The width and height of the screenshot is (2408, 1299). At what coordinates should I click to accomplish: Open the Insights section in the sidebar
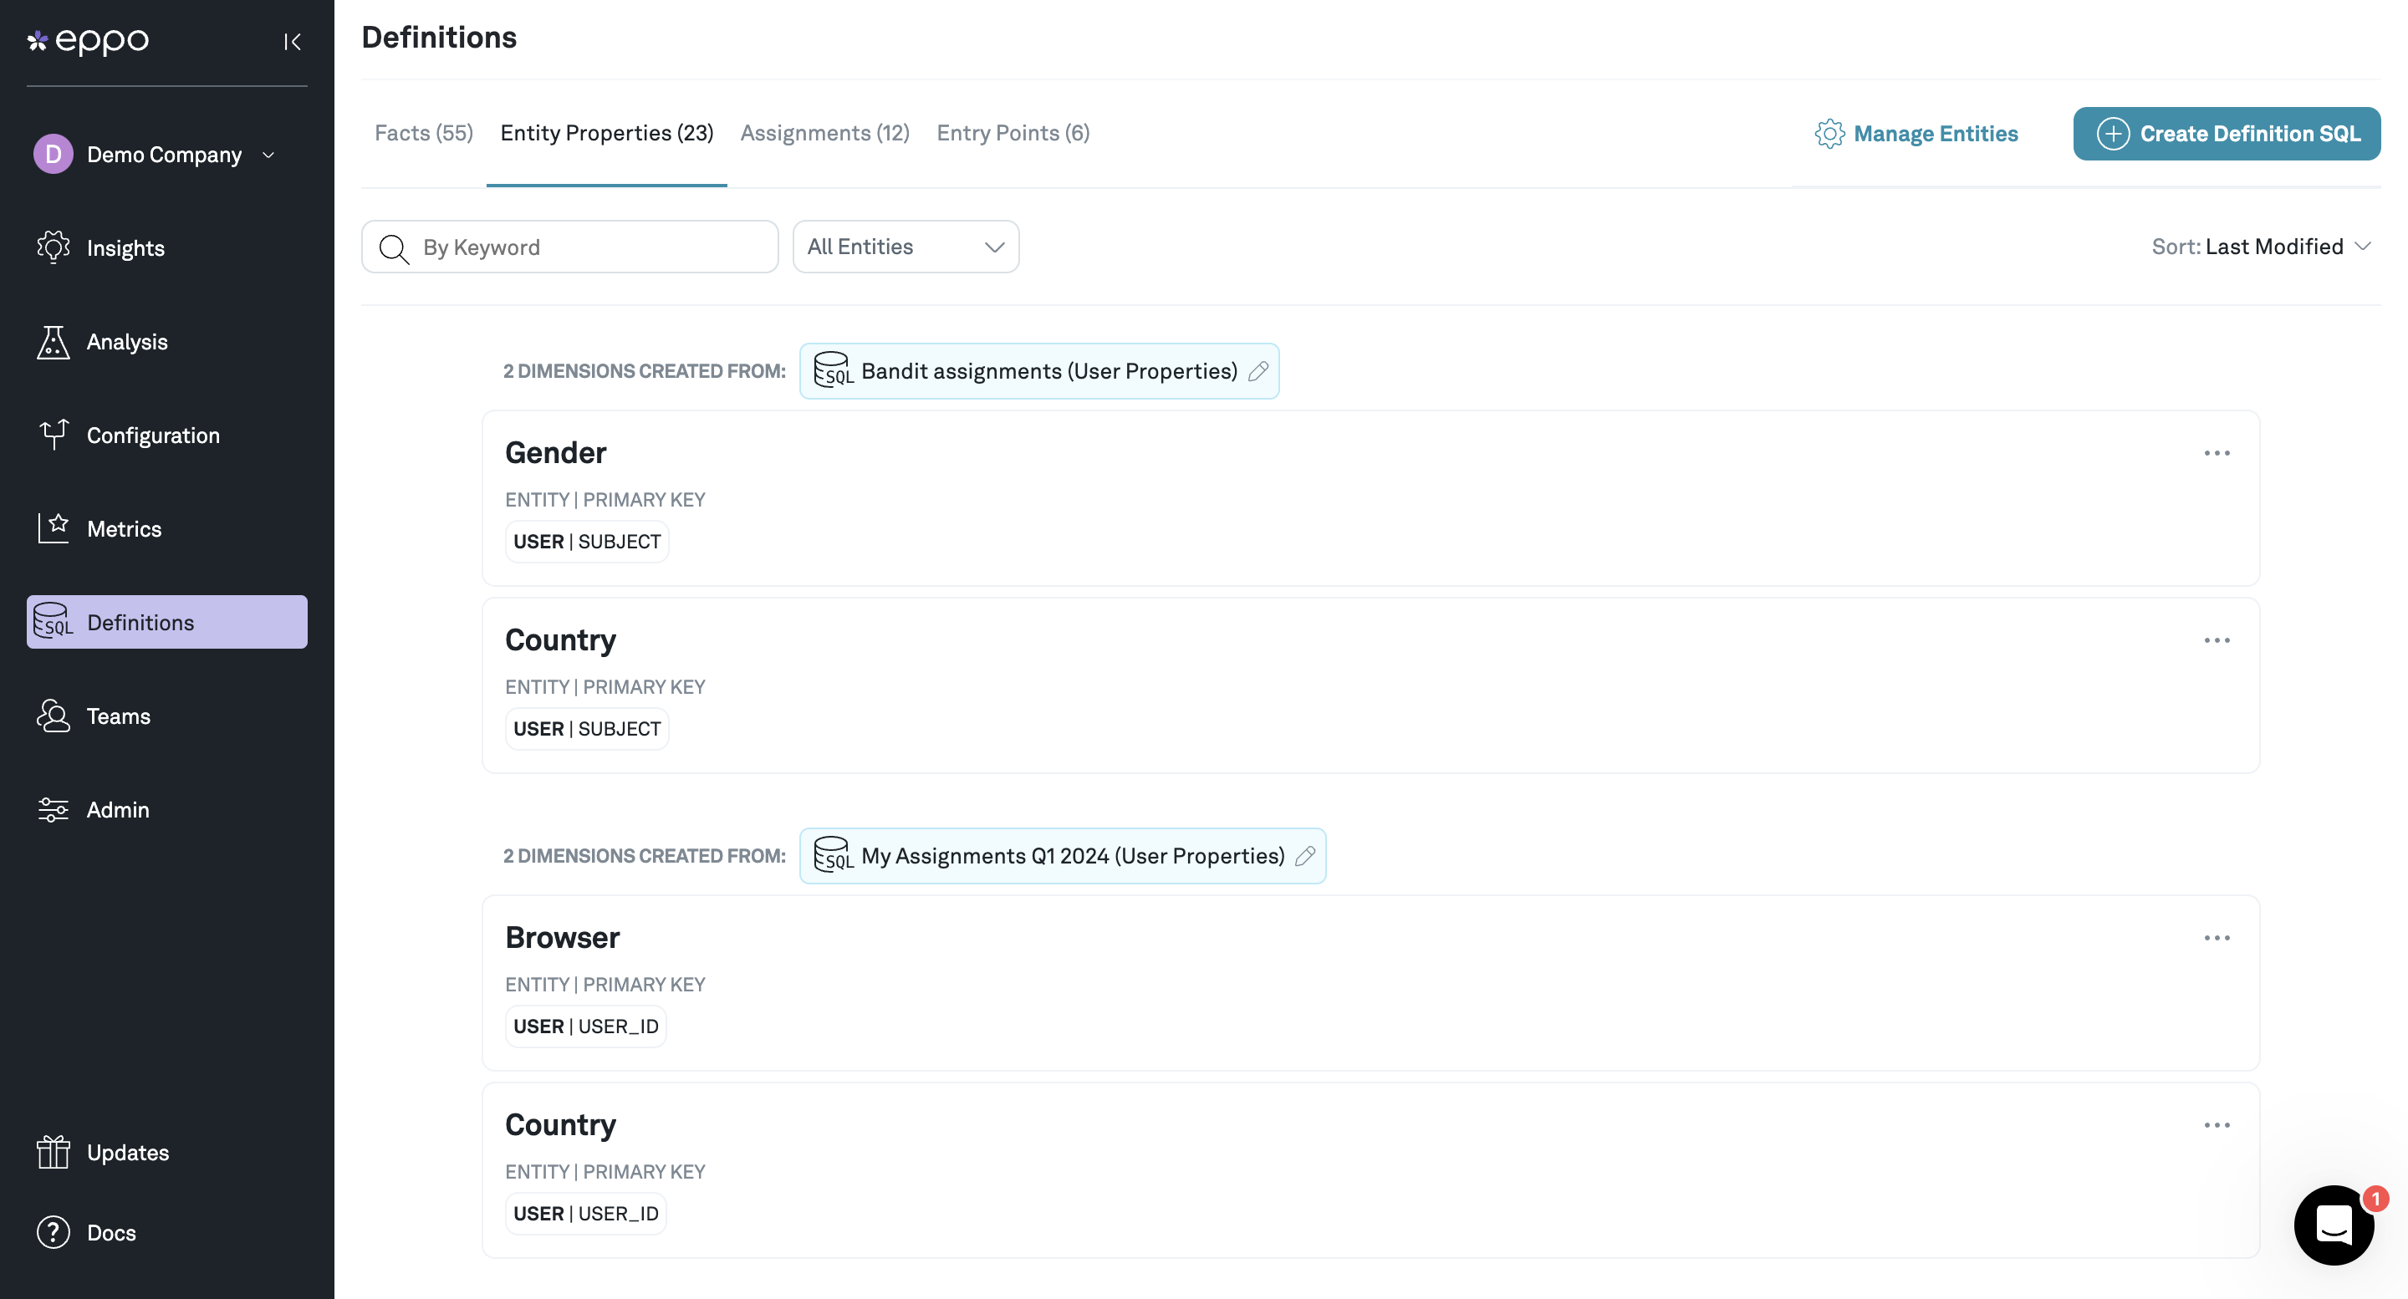click(x=125, y=247)
